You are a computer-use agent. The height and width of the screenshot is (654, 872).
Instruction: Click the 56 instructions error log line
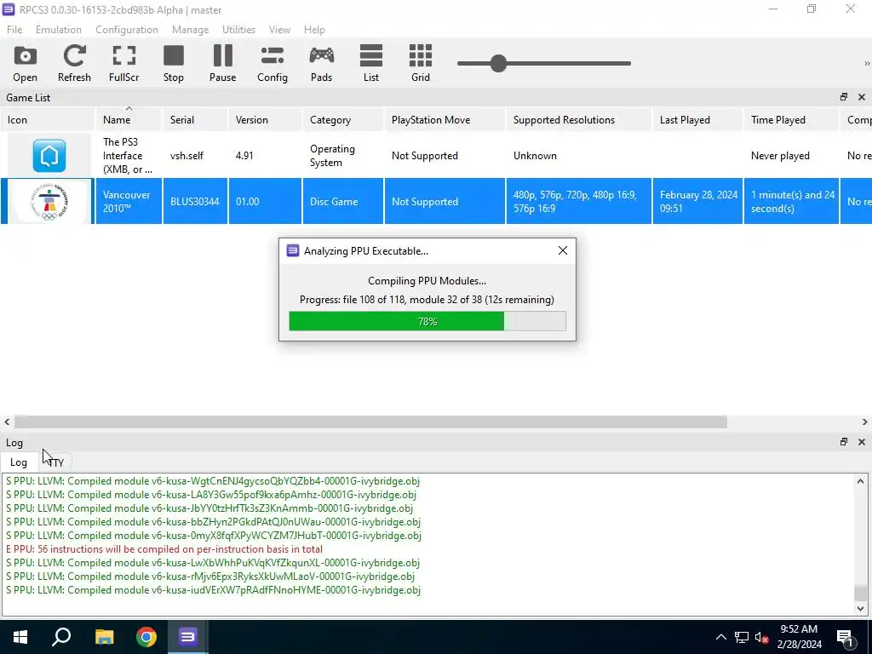click(x=164, y=549)
